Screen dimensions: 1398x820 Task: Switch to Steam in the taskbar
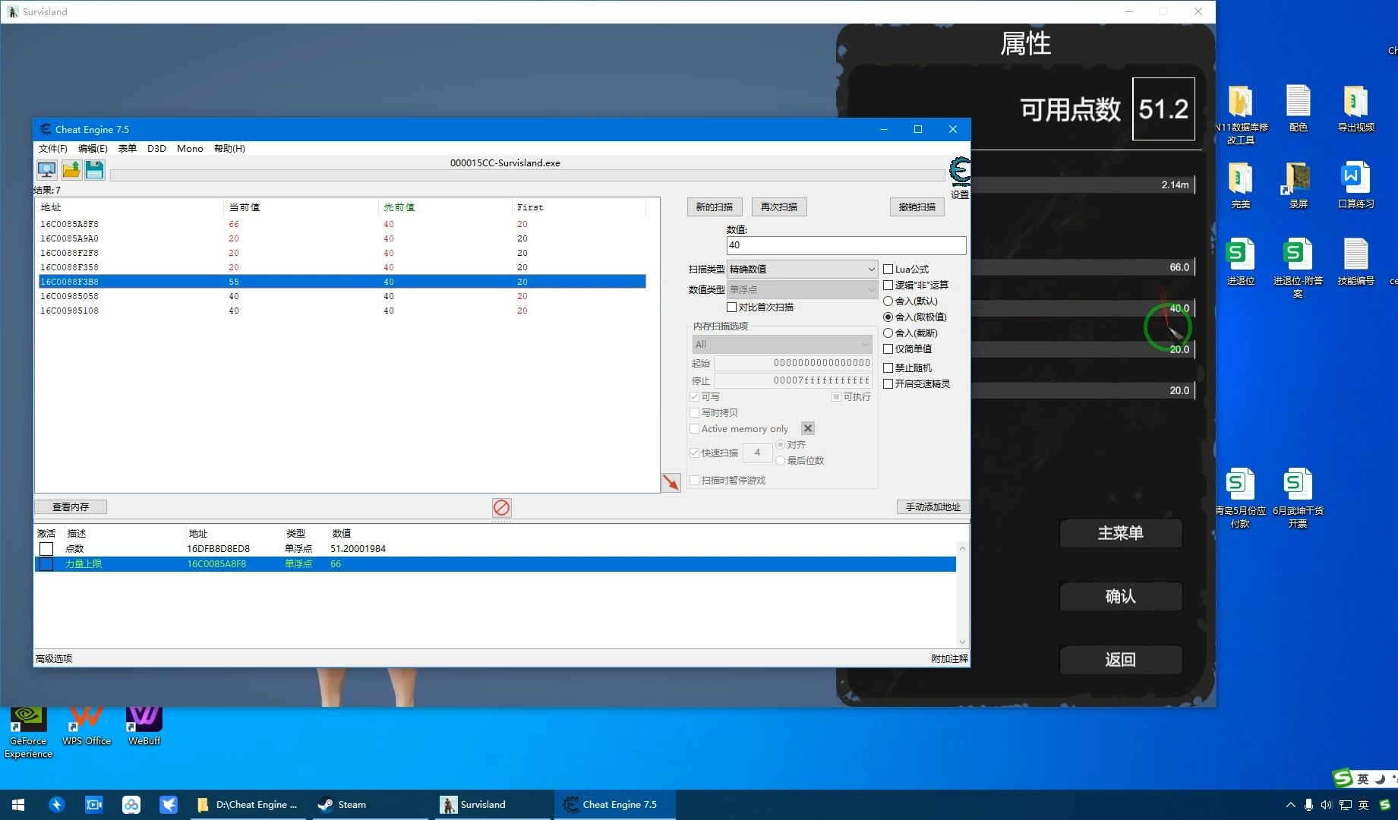coord(371,805)
